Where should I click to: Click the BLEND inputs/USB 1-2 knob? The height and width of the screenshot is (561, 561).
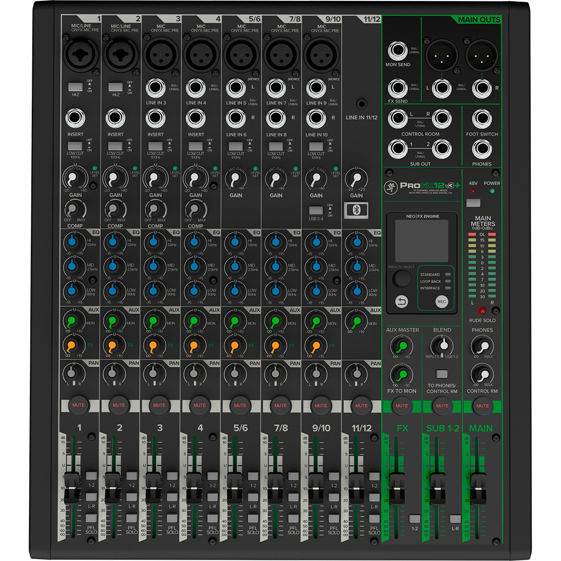click(x=441, y=346)
